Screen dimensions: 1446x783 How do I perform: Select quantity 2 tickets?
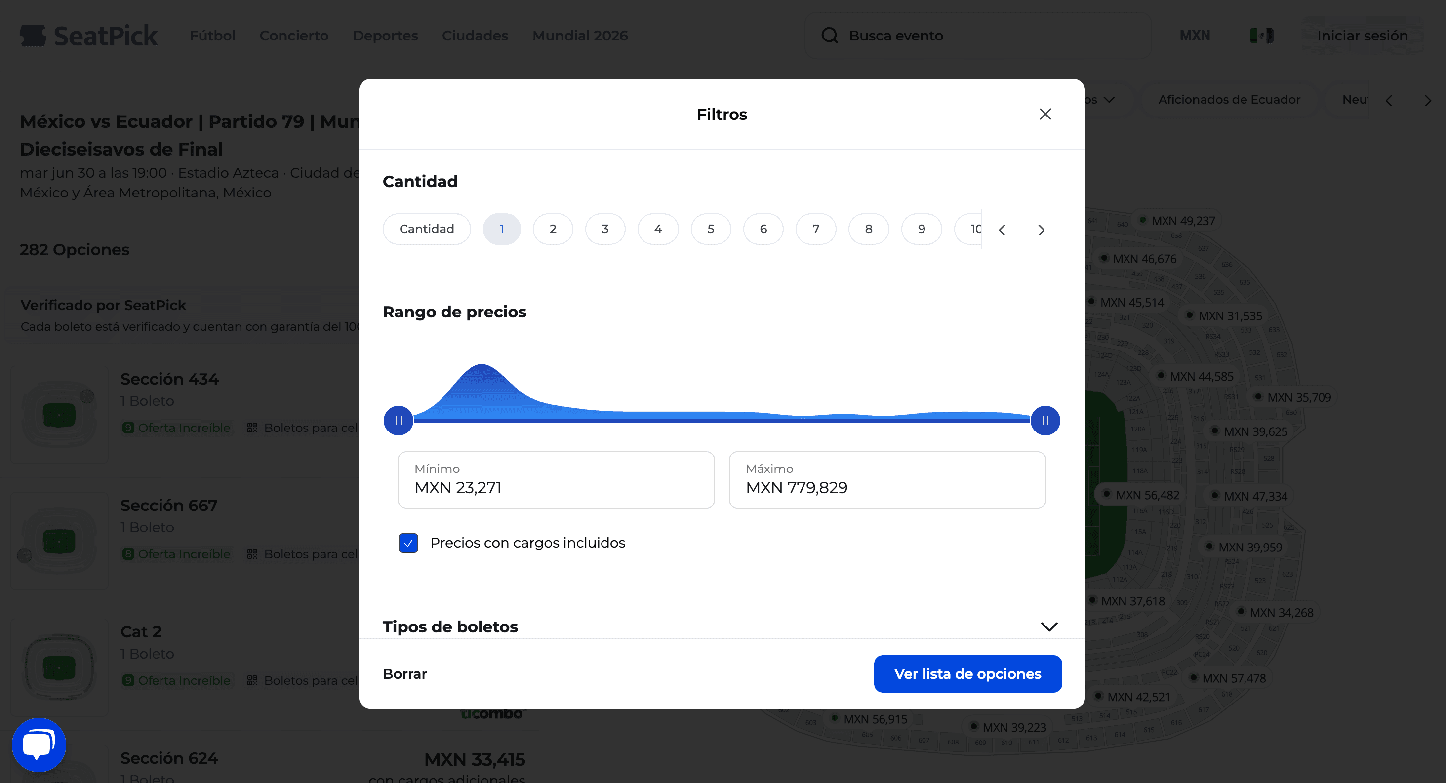[552, 229]
